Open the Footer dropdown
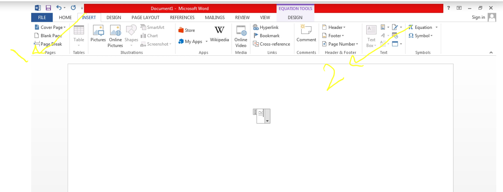 pyautogui.click(x=333, y=36)
